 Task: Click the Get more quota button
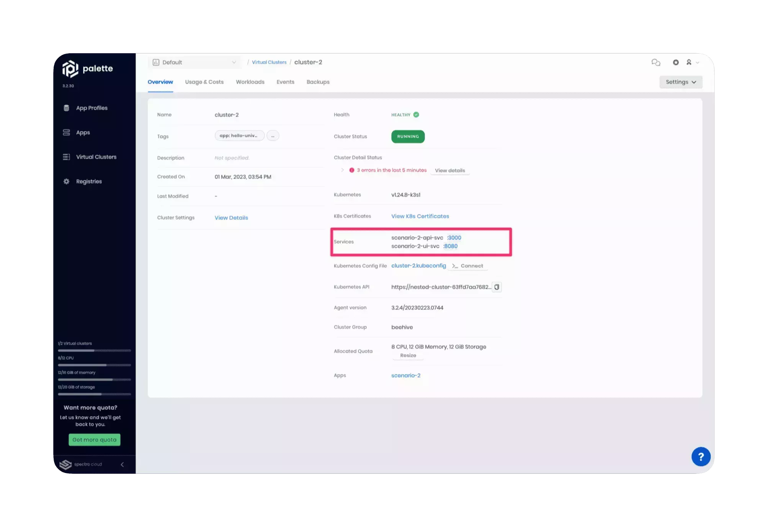tap(94, 439)
